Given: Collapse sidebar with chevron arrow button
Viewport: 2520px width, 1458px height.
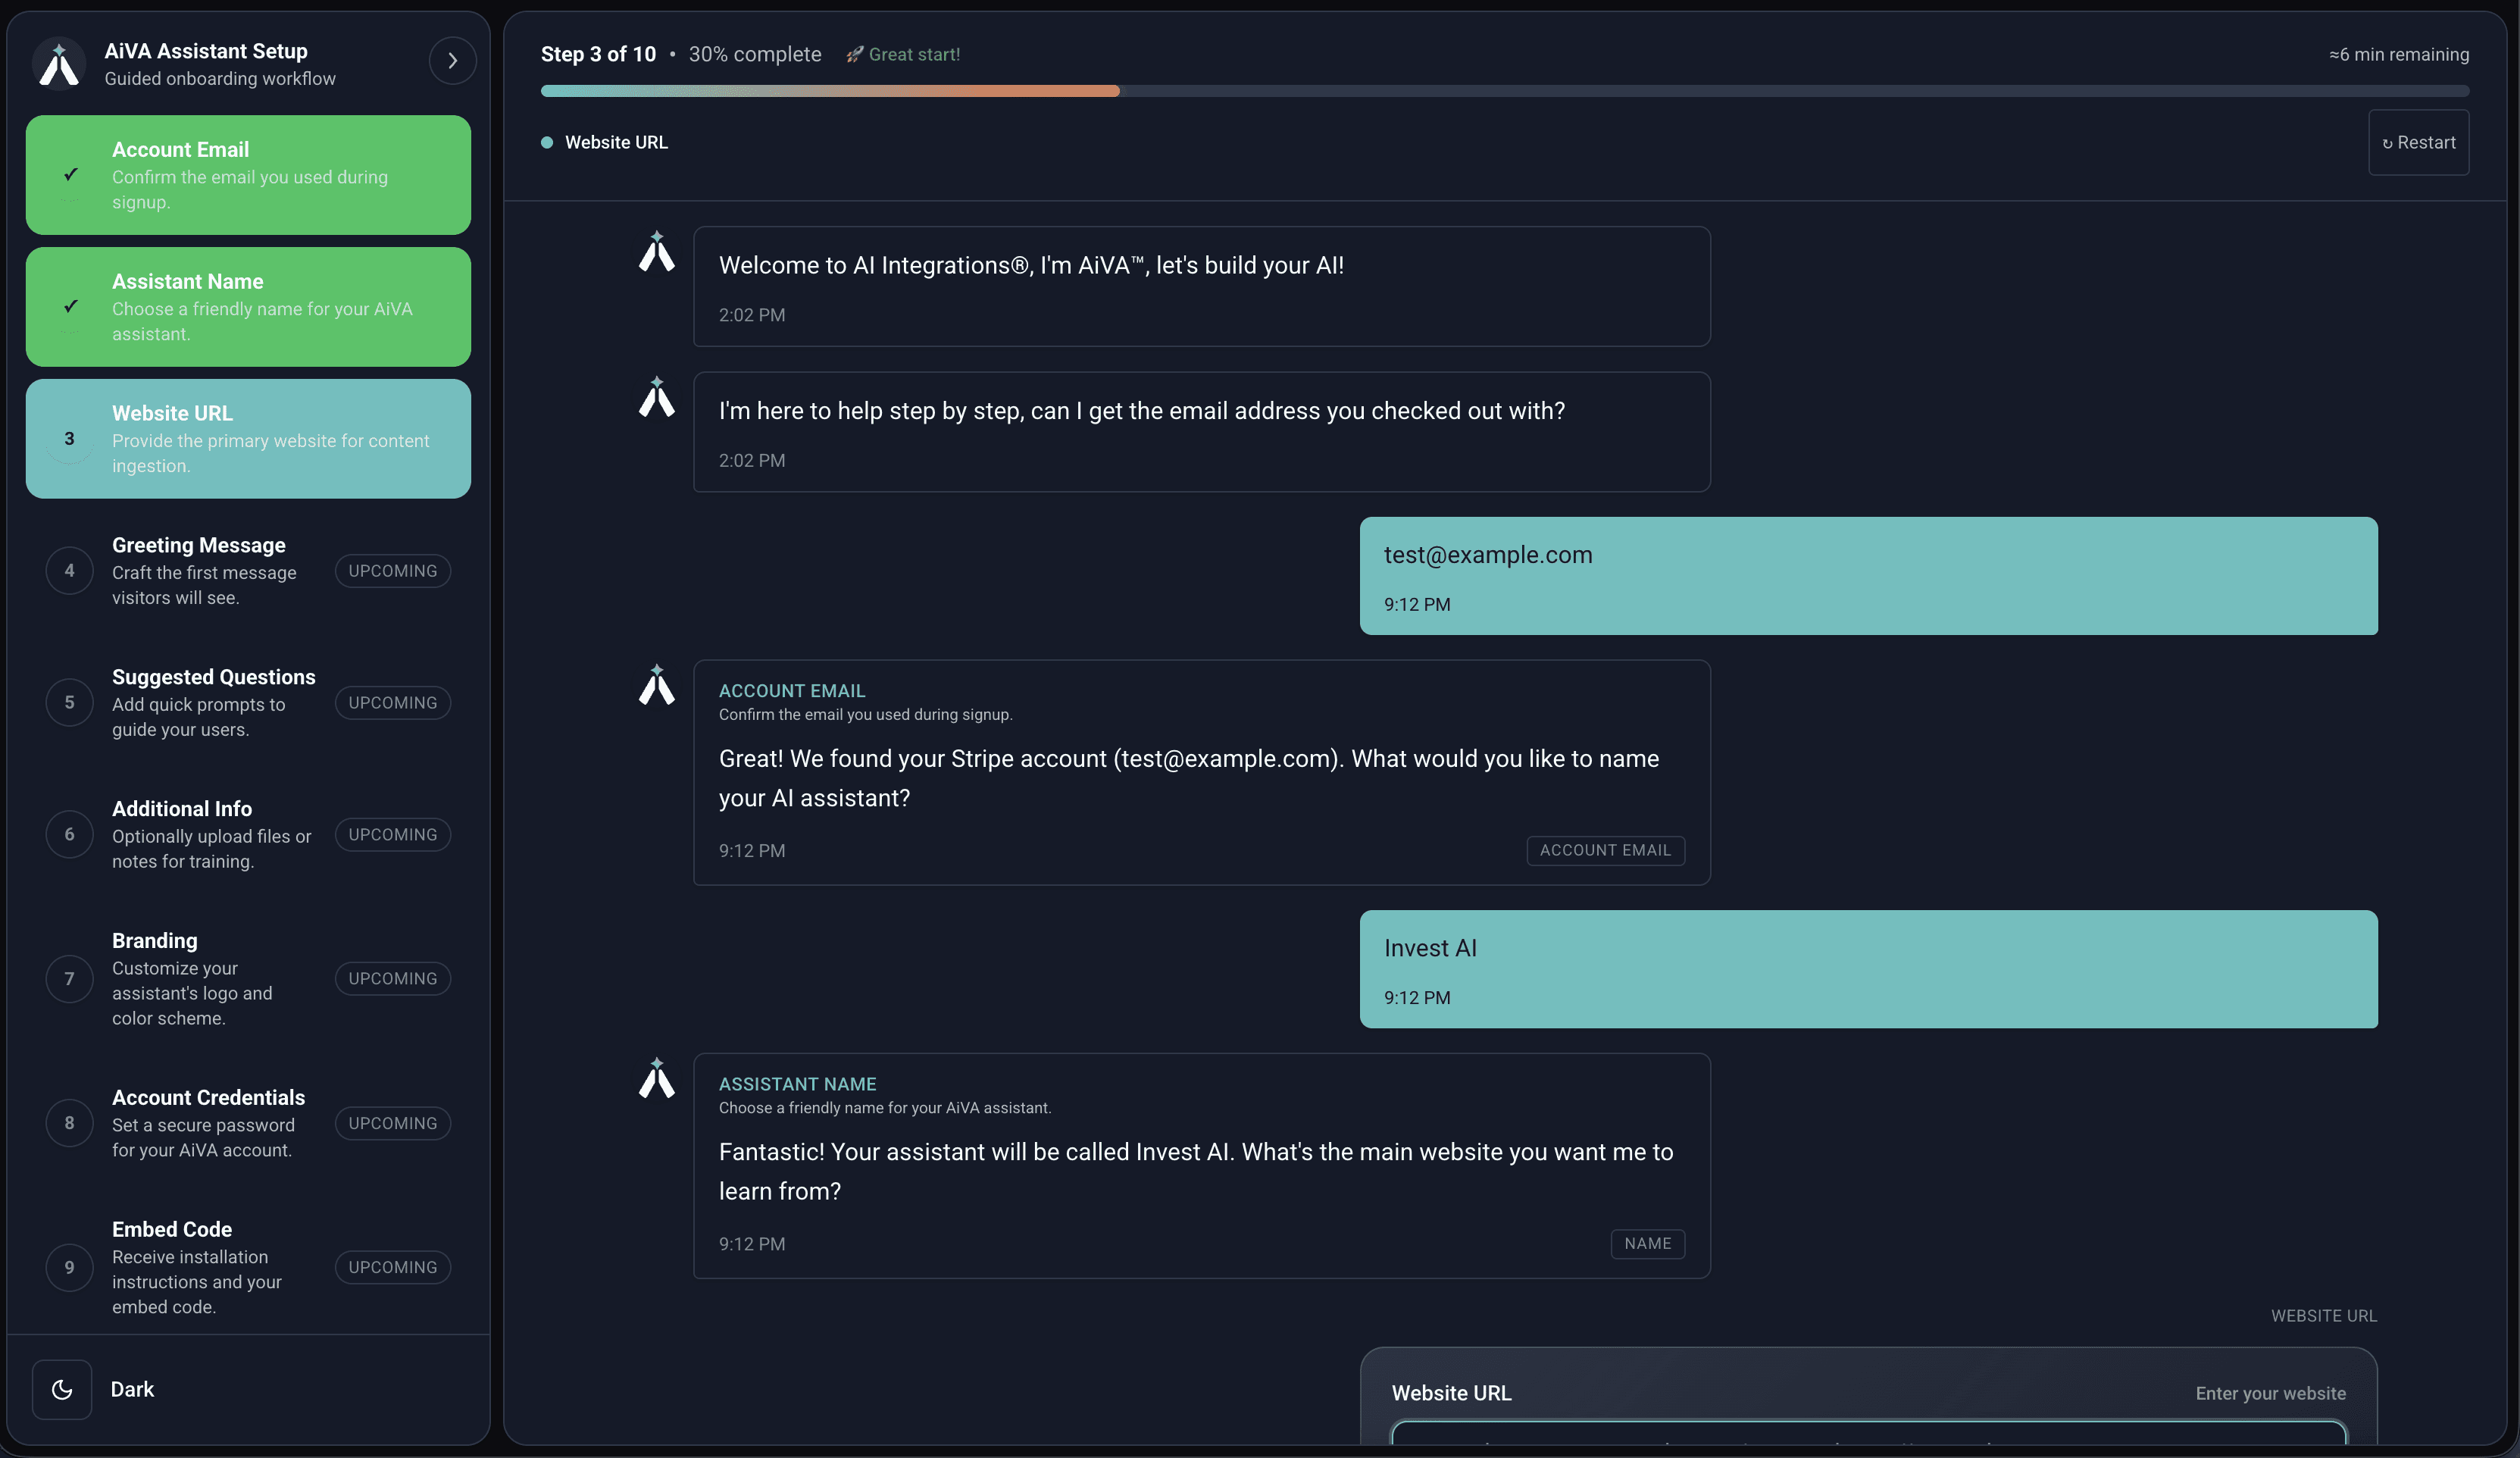Looking at the screenshot, I should click(452, 61).
